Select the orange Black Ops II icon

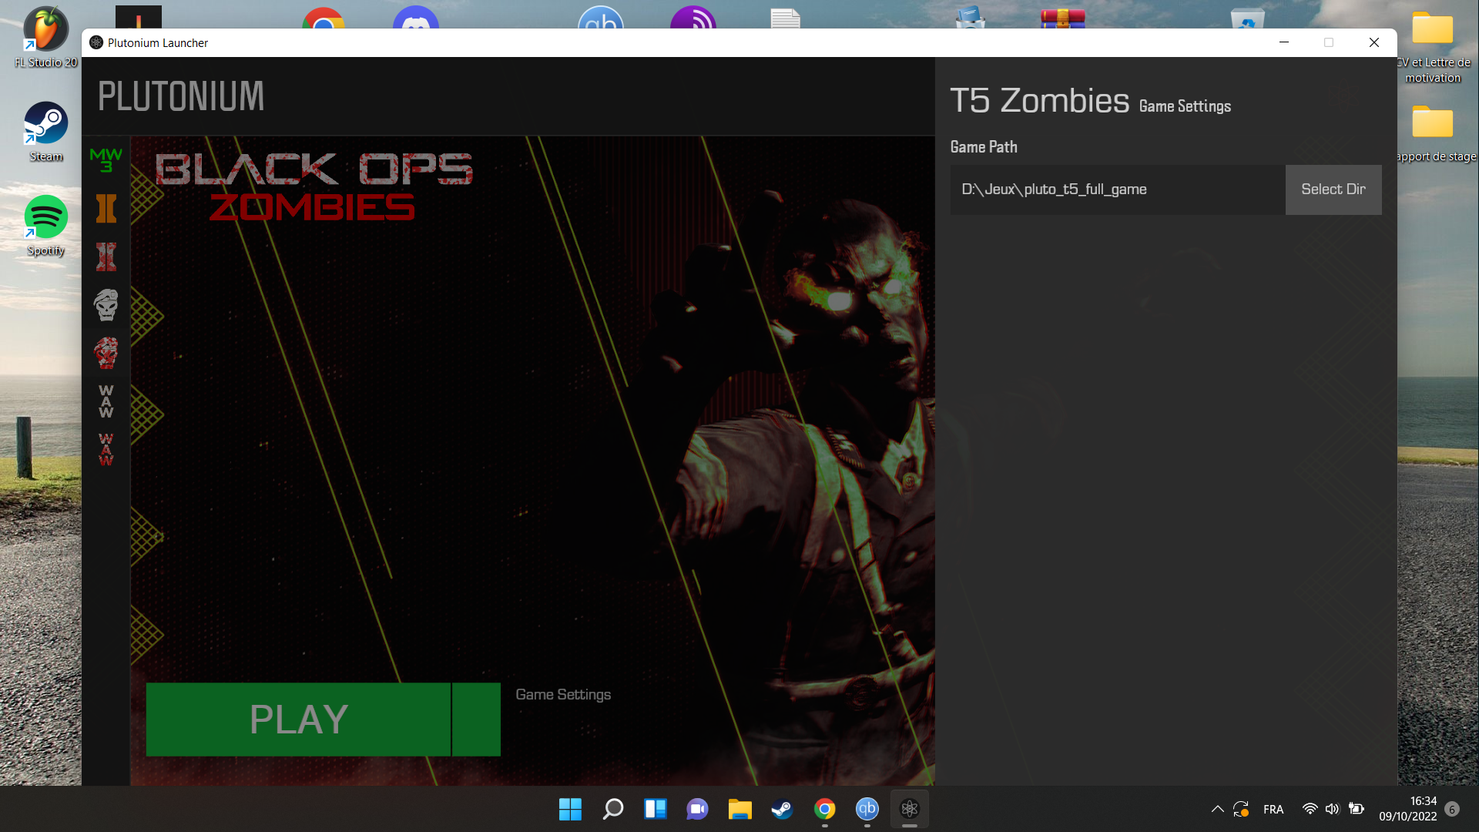(x=106, y=208)
